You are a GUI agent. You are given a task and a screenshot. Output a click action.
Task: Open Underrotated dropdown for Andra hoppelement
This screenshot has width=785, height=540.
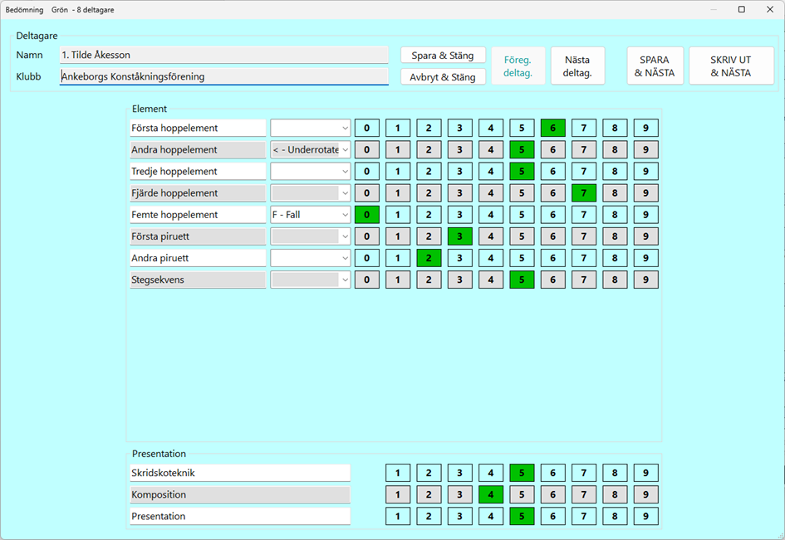(311, 149)
